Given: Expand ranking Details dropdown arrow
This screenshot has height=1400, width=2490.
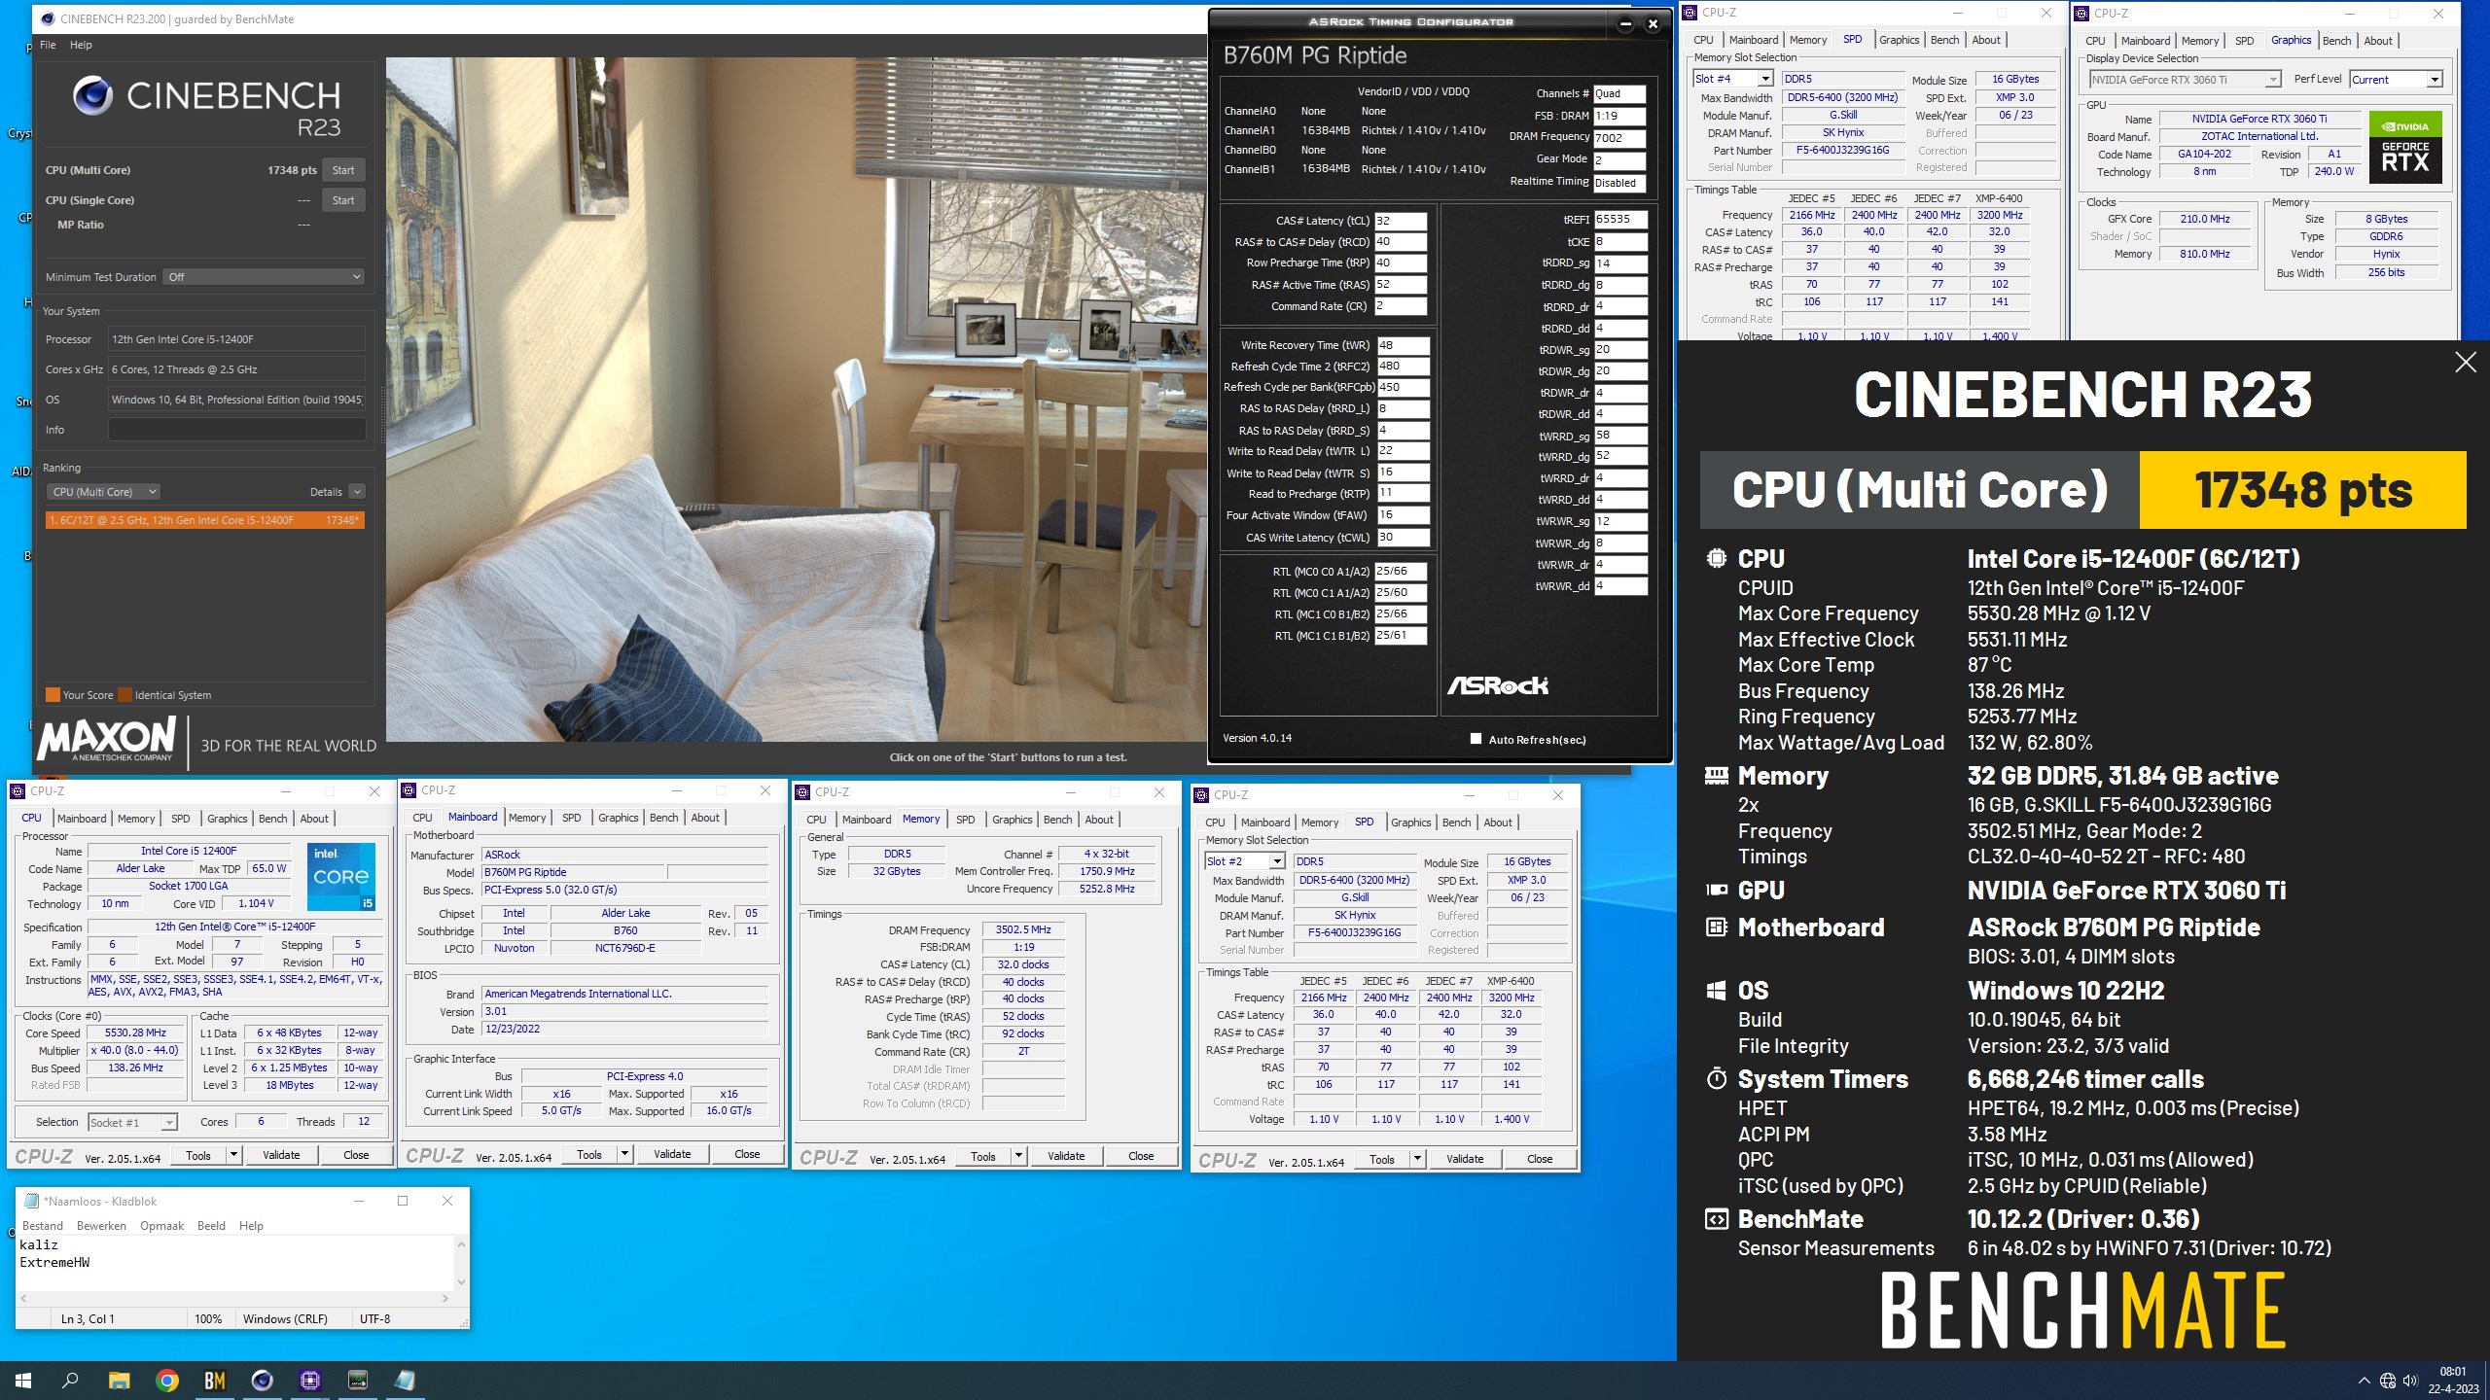Looking at the screenshot, I should point(357,492).
